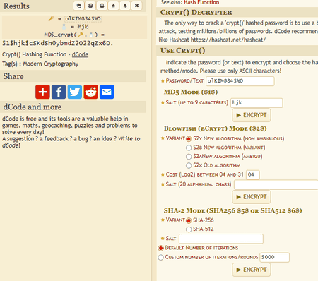
Task: Click the Use Crypt() heading
Action: tap(183, 51)
